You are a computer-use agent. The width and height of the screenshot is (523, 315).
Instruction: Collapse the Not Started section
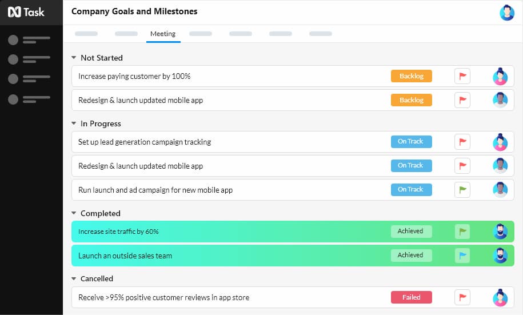[74, 58]
